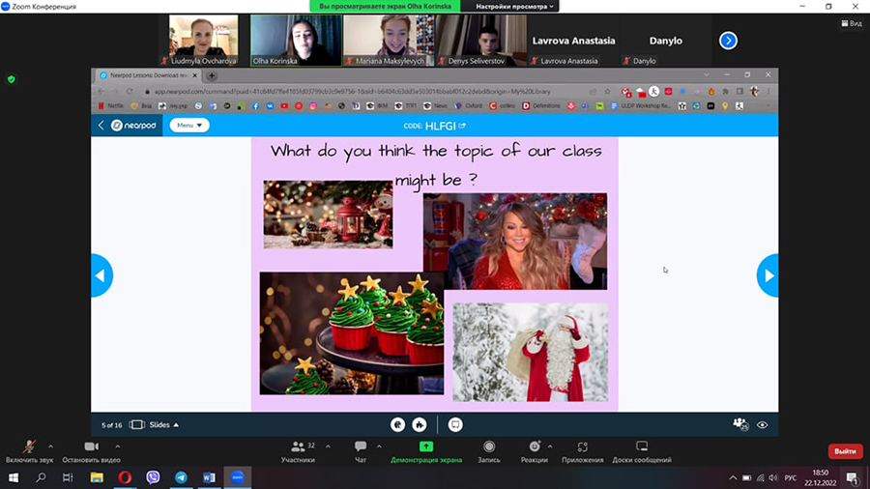Leave the meeting with Выйти
Image resolution: width=870 pixels, height=489 pixels.
[845, 451]
